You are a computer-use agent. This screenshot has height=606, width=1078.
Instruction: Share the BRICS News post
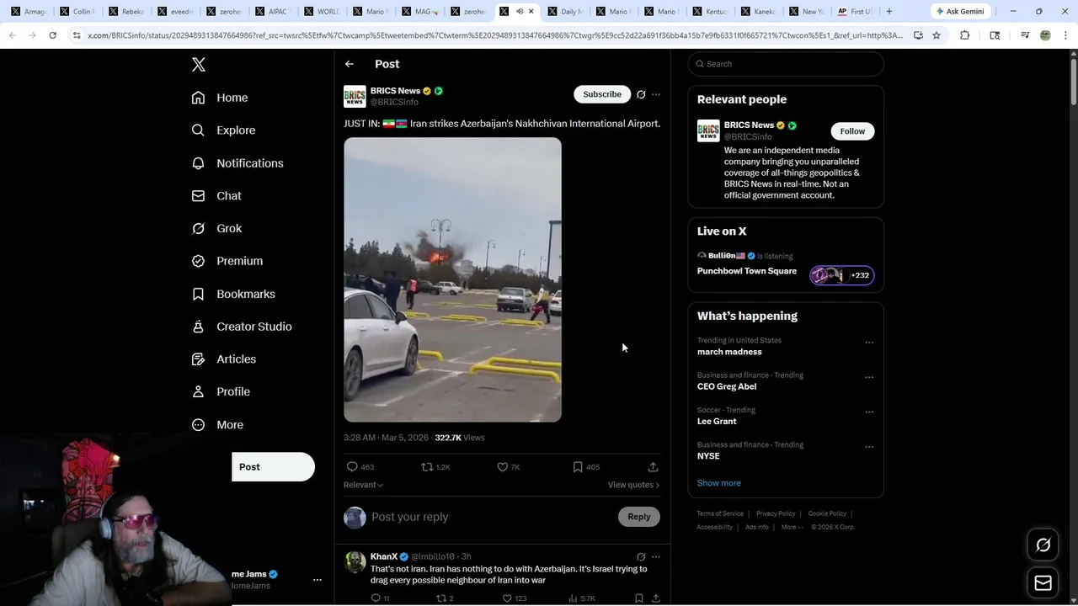coord(653,467)
